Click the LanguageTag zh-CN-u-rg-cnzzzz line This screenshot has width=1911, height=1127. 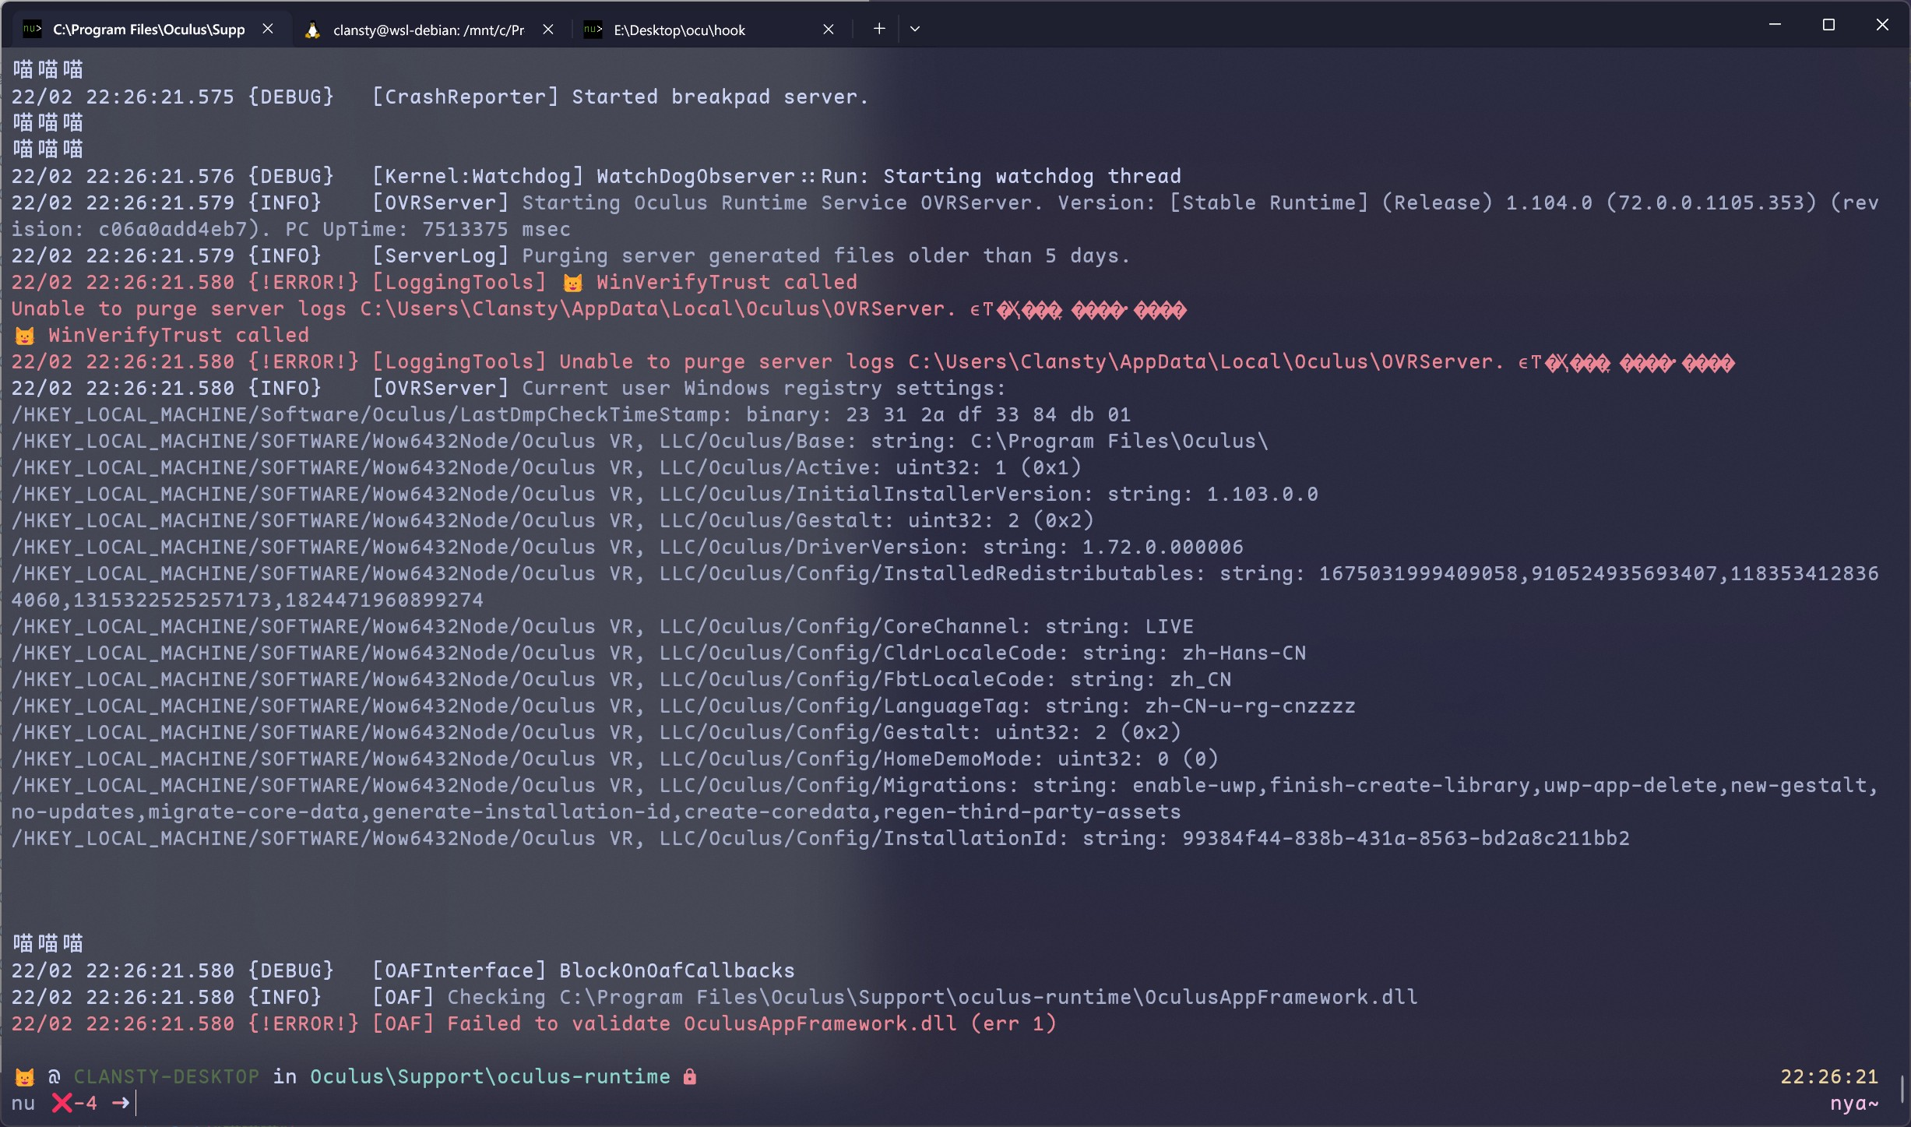(x=683, y=706)
